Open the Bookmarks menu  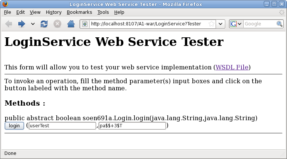click(x=80, y=12)
